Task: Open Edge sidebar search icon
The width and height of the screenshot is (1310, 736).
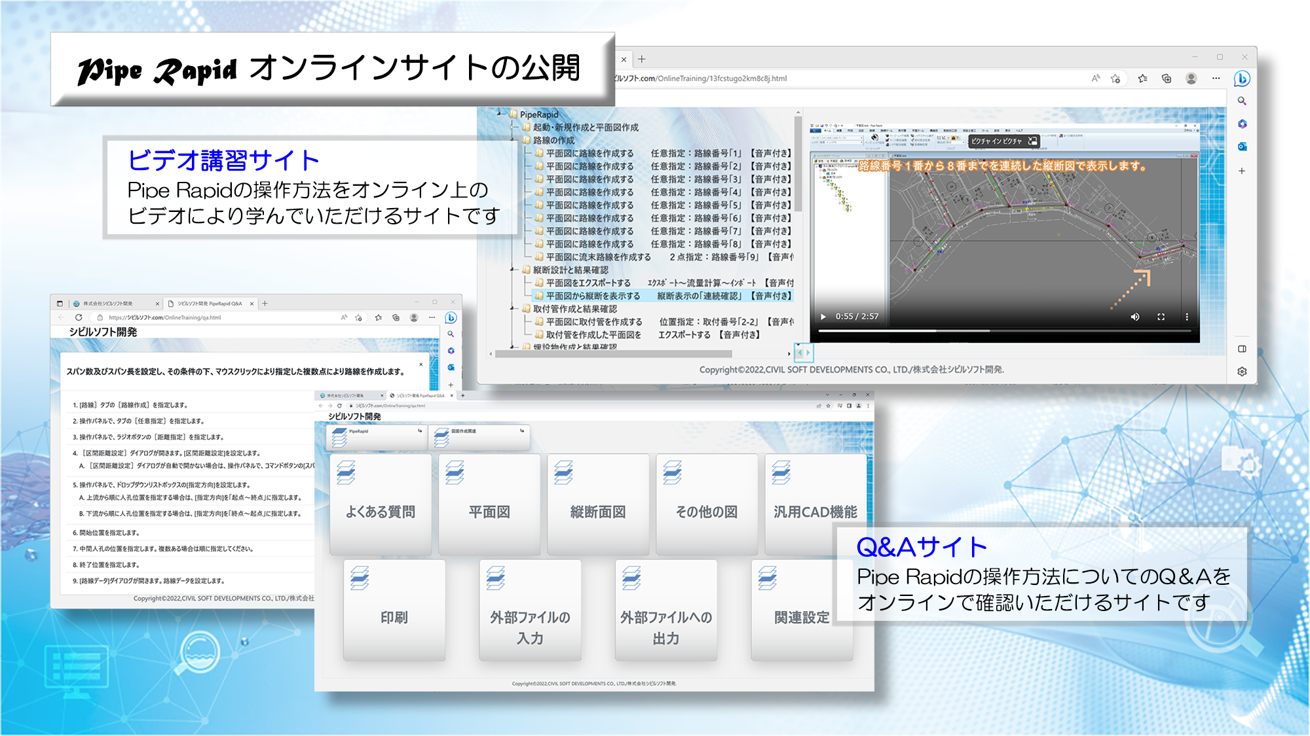Action: (x=1242, y=101)
